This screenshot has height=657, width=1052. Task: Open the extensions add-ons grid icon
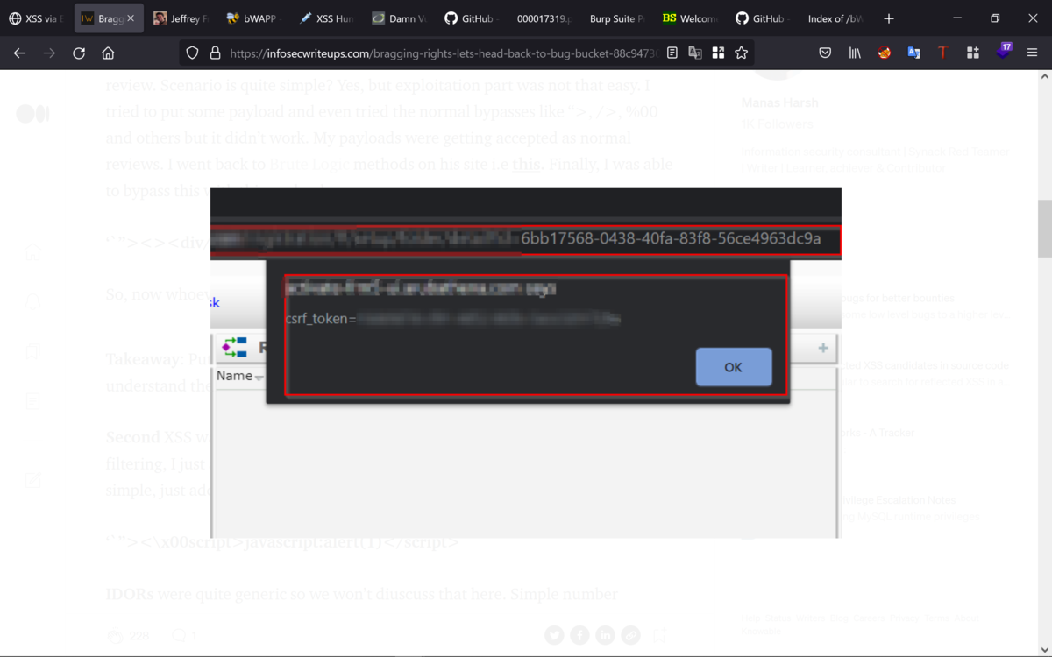pos(972,53)
